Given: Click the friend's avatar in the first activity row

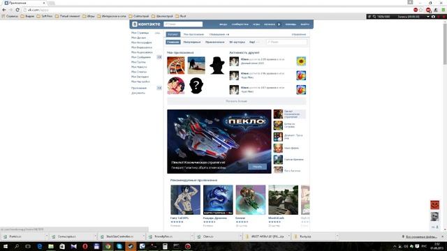Looking at the screenshot, I should pos(234,61).
